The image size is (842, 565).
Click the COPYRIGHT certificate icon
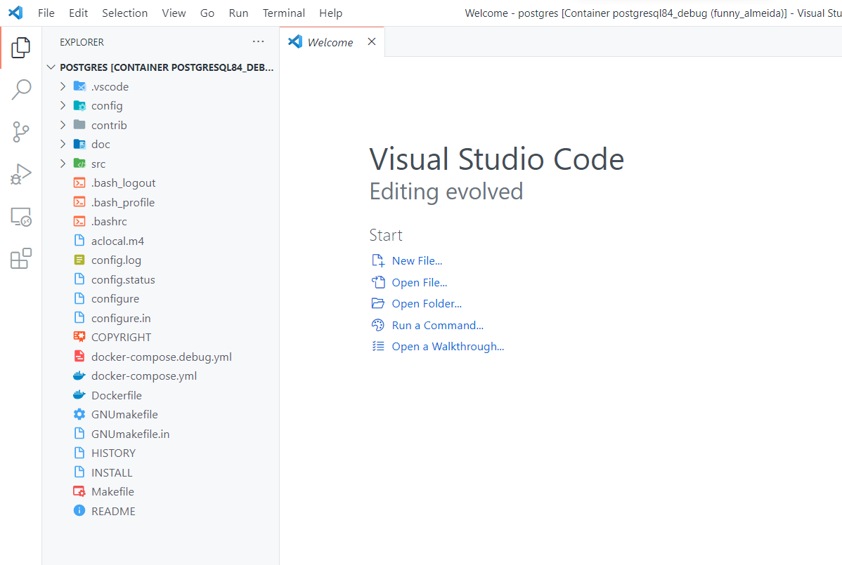[79, 337]
